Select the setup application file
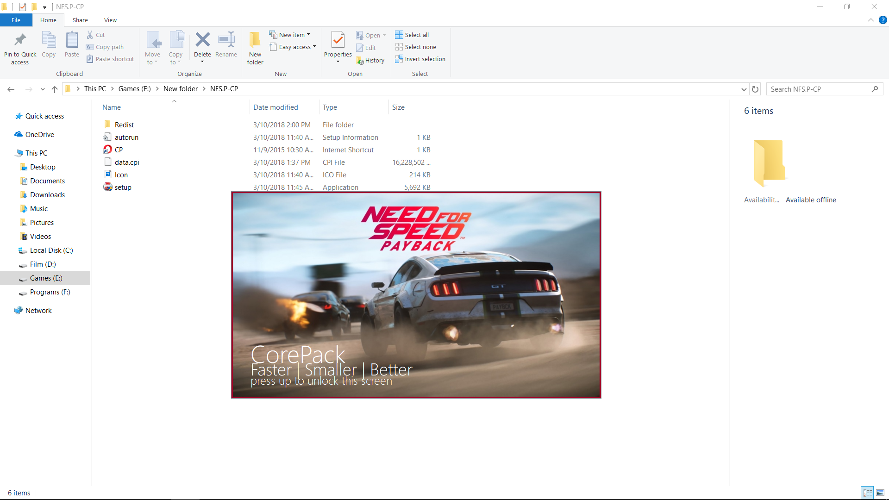This screenshot has height=500, width=889. tap(123, 187)
